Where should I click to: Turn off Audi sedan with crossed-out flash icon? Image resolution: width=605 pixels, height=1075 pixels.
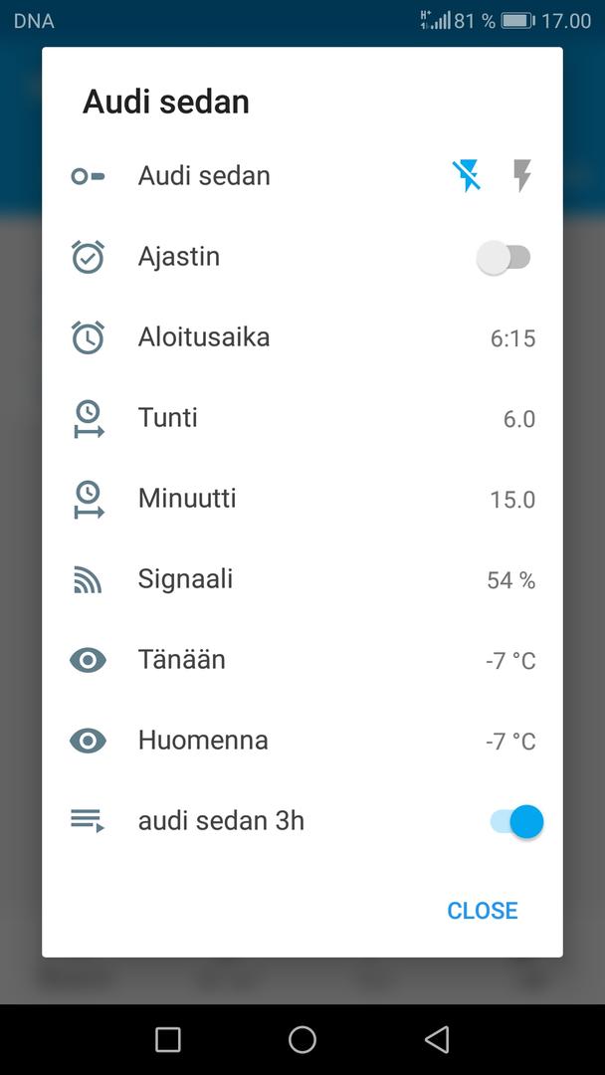[467, 176]
